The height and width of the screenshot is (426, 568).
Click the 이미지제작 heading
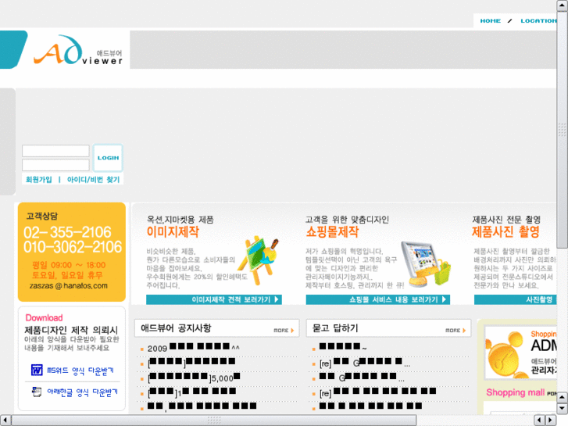tap(173, 231)
